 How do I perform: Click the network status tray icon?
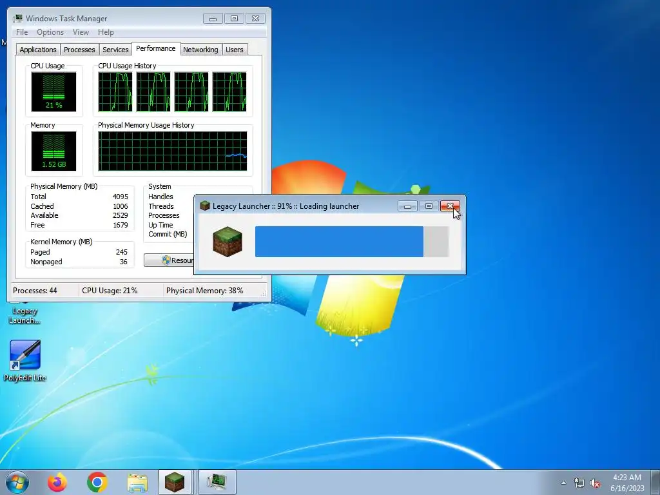(579, 483)
